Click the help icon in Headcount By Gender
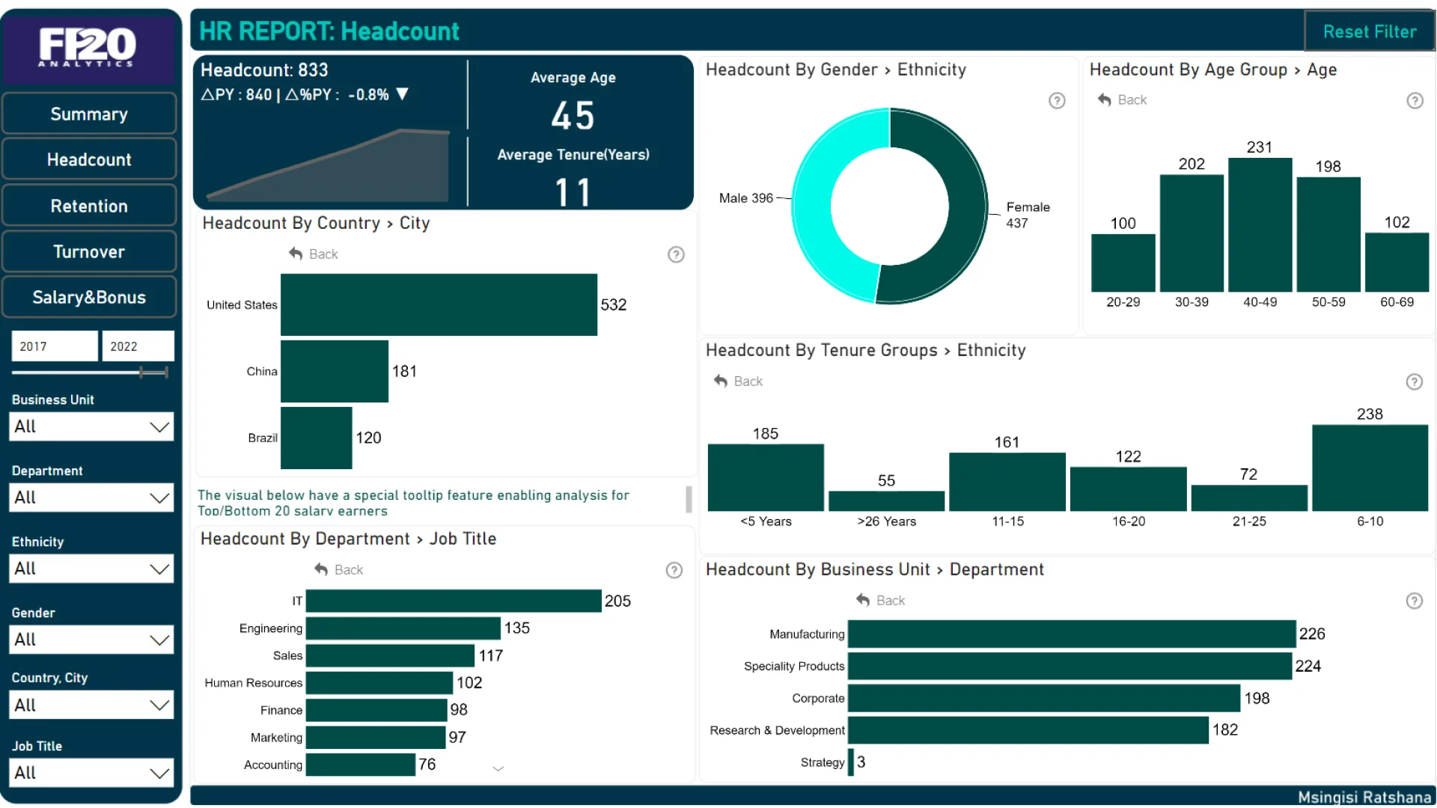Viewport: 1437px width, 808px height. tap(1057, 100)
